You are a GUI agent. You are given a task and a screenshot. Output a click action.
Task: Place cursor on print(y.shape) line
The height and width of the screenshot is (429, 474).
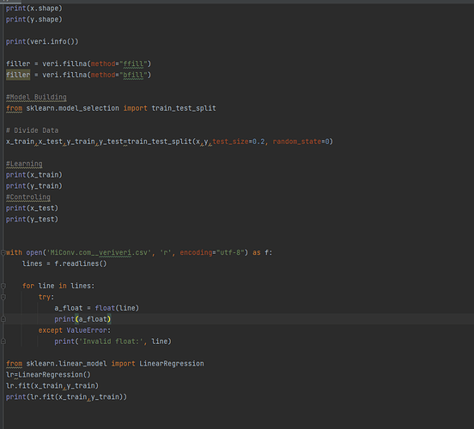click(33, 20)
